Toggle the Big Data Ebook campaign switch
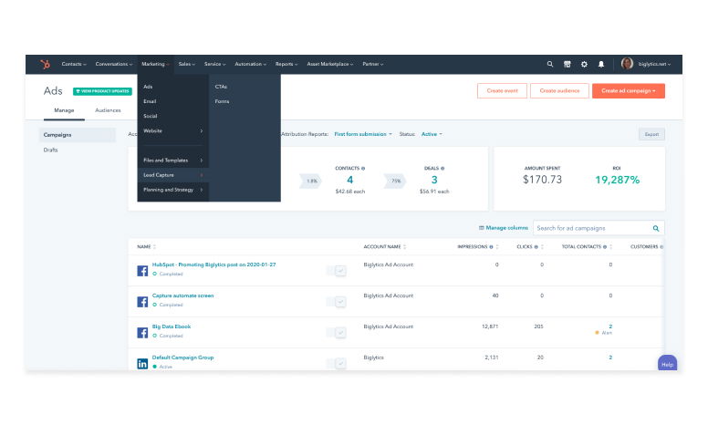Image resolution: width=708 pixels, height=425 pixels. point(337,333)
